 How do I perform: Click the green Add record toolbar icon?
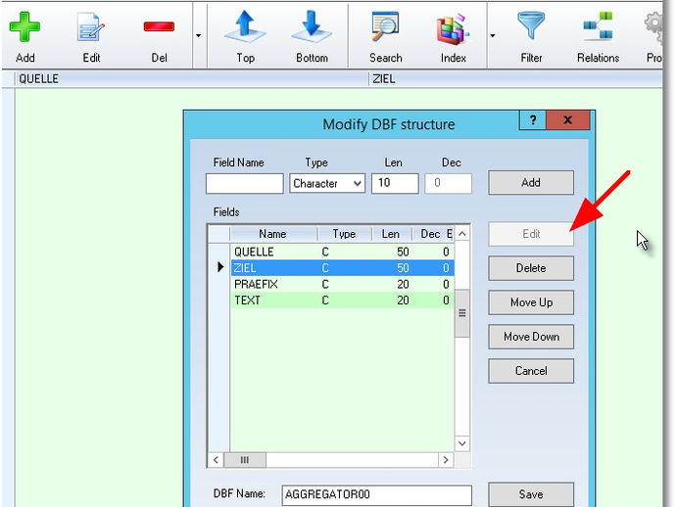(24, 26)
